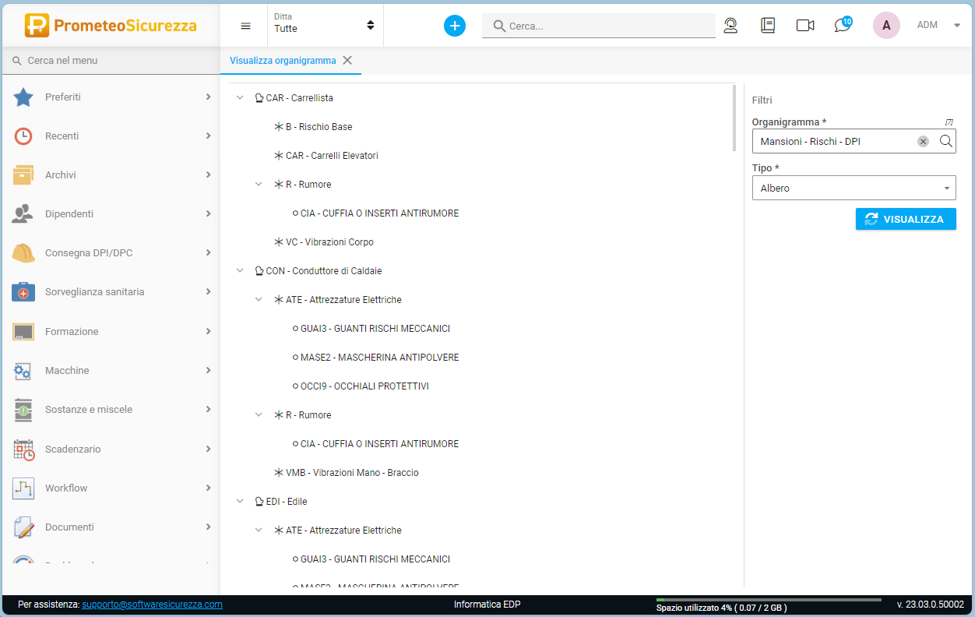Open Archivi menu icon
Image resolution: width=975 pixels, height=617 pixels.
pyautogui.click(x=23, y=175)
